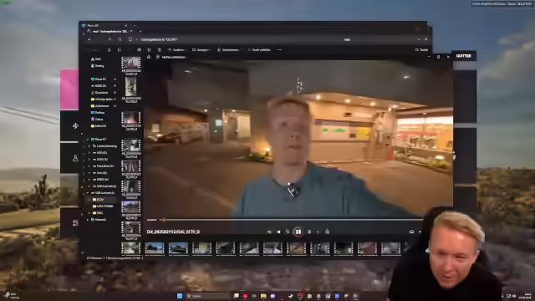Select the first thumbnail in bottom filmstrip
Screen dimensions: 535x301
(154, 248)
